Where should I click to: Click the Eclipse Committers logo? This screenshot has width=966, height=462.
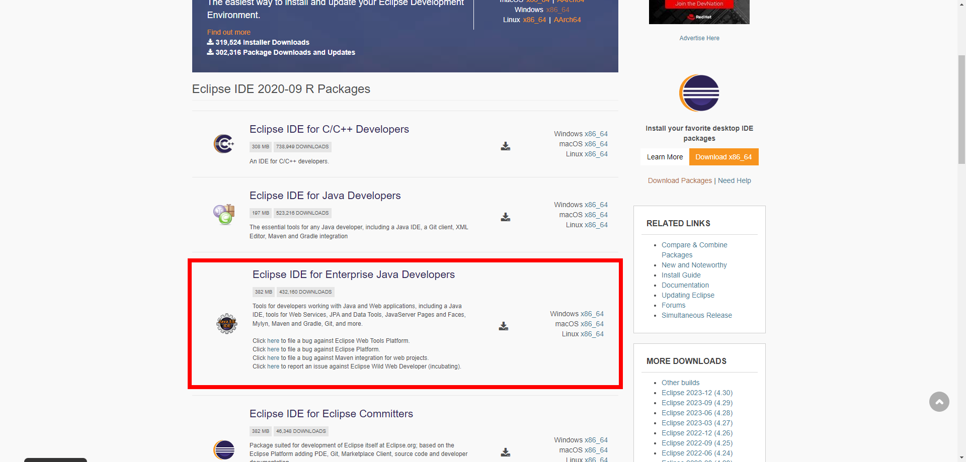click(x=223, y=450)
